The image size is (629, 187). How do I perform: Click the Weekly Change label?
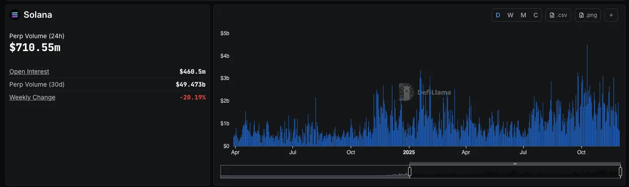point(32,97)
